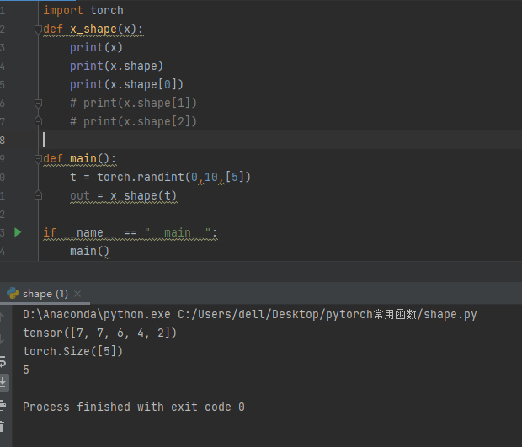Clear console with the trash icon
This screenshot has height=447, width=522.
2,427
